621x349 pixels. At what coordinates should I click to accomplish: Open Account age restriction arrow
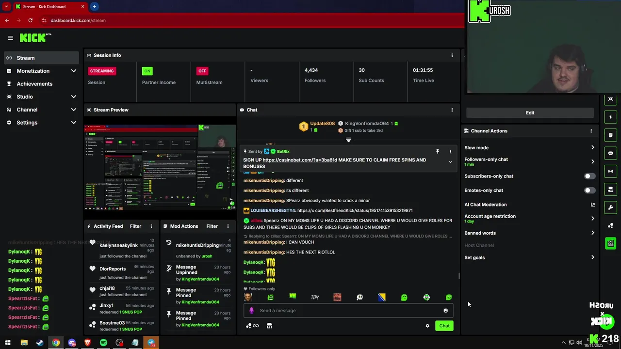point(592,219)
